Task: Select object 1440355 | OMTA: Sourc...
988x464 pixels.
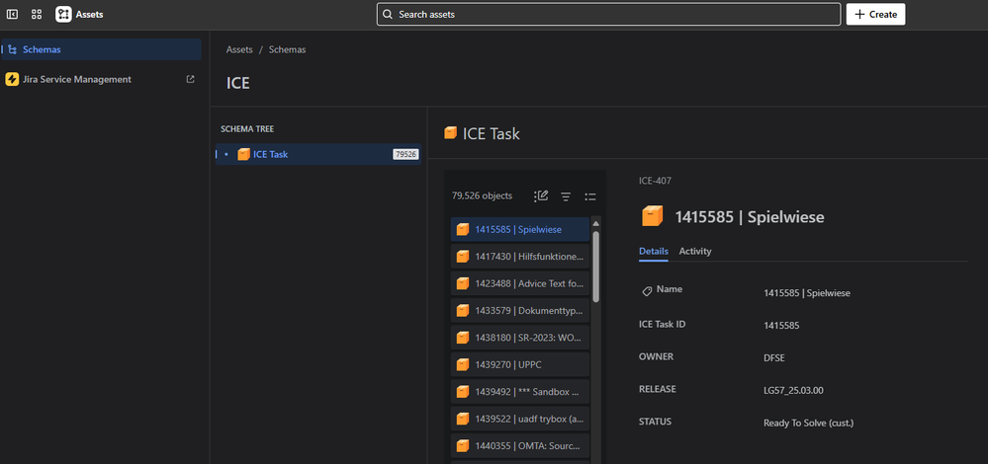Action: [x=520, y=445]
